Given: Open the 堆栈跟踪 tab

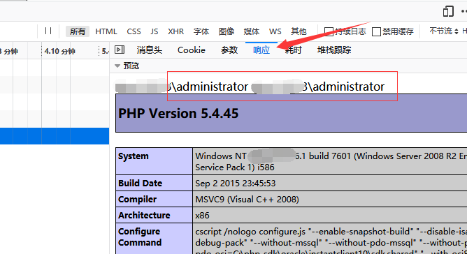Looking at the screenshot, I should point(334,50).
